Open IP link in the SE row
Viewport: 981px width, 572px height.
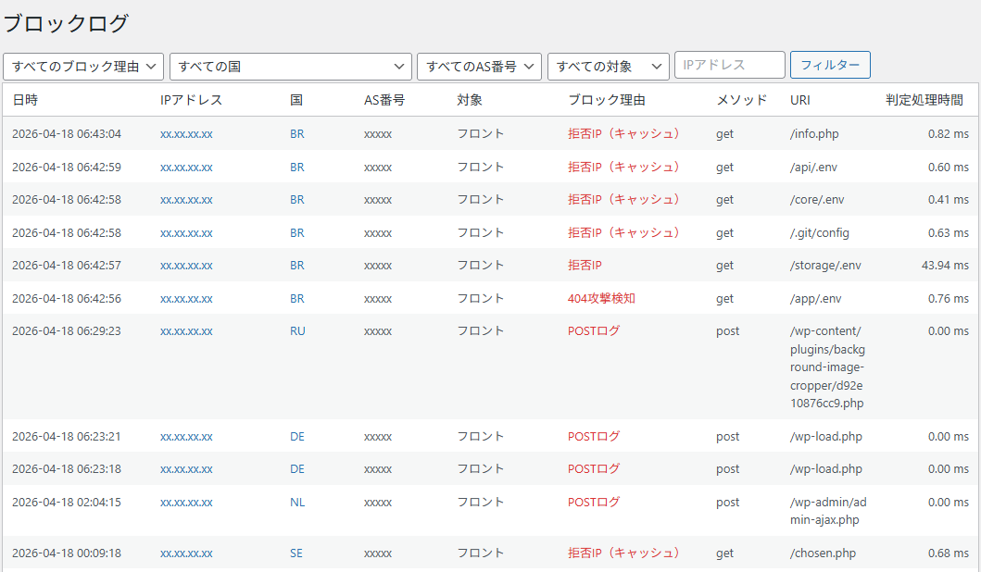(x=186, y=553)
